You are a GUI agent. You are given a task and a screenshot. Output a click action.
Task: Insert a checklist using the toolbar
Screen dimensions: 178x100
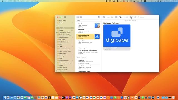pyautogui.click(x=112, y=17)
